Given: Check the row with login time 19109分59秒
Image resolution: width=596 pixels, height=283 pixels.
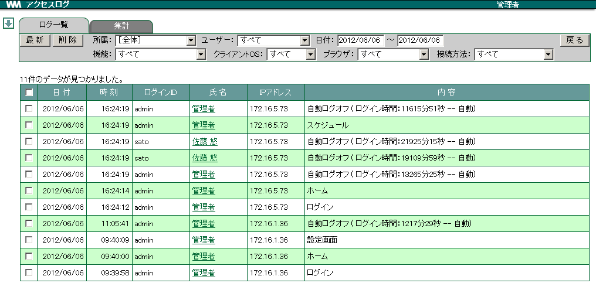Looking at the screenshot, I should click(x=29, y=158).
